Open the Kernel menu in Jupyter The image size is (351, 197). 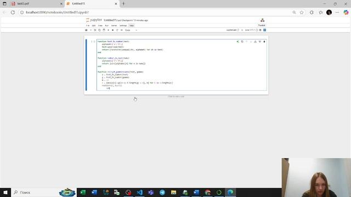pos(114,26)
